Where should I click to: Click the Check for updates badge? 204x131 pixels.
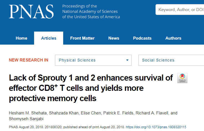coord(182,78)
